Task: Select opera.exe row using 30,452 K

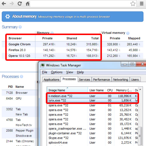Action: 92,119
